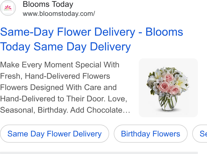Choose the Same Day Flower Delivery chip
The width and height of the screenshot is (207, 154).
coord(55,134)
